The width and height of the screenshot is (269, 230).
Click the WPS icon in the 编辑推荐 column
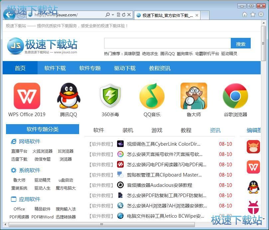coord(253,167)
